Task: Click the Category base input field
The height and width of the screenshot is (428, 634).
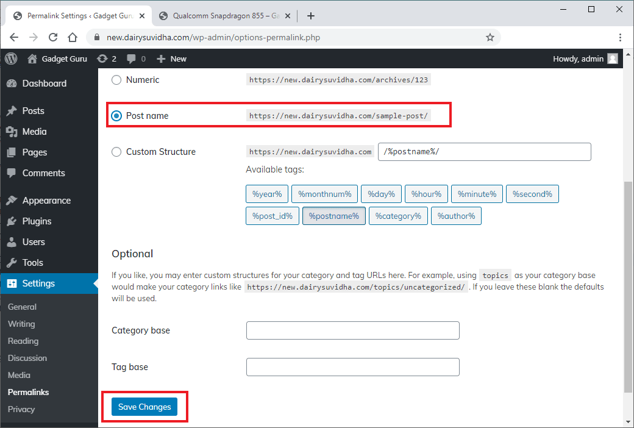Action: point(352,330)
